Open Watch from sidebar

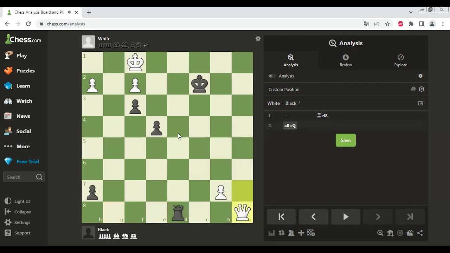point(24,101)
